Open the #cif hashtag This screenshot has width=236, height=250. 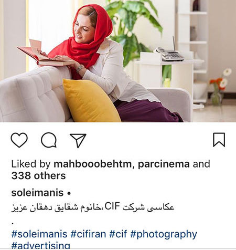point(118,234)
